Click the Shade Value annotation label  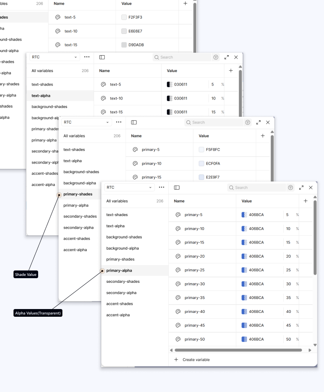coord(26,275)
